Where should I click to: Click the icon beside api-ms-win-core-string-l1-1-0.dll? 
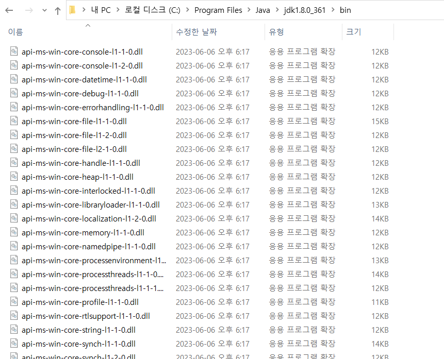point(14,330)
